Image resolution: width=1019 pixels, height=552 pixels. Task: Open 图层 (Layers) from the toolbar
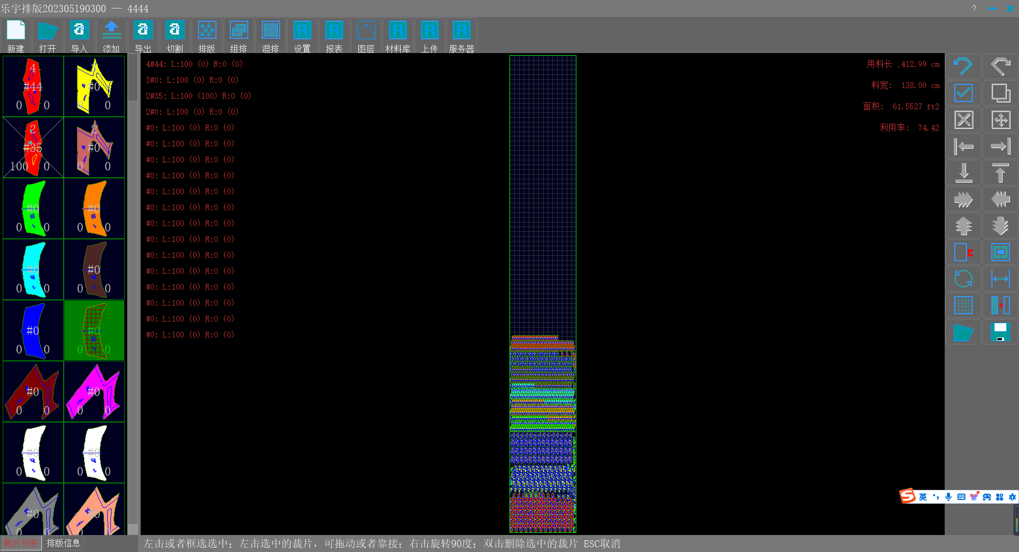(x=366, y=35)
